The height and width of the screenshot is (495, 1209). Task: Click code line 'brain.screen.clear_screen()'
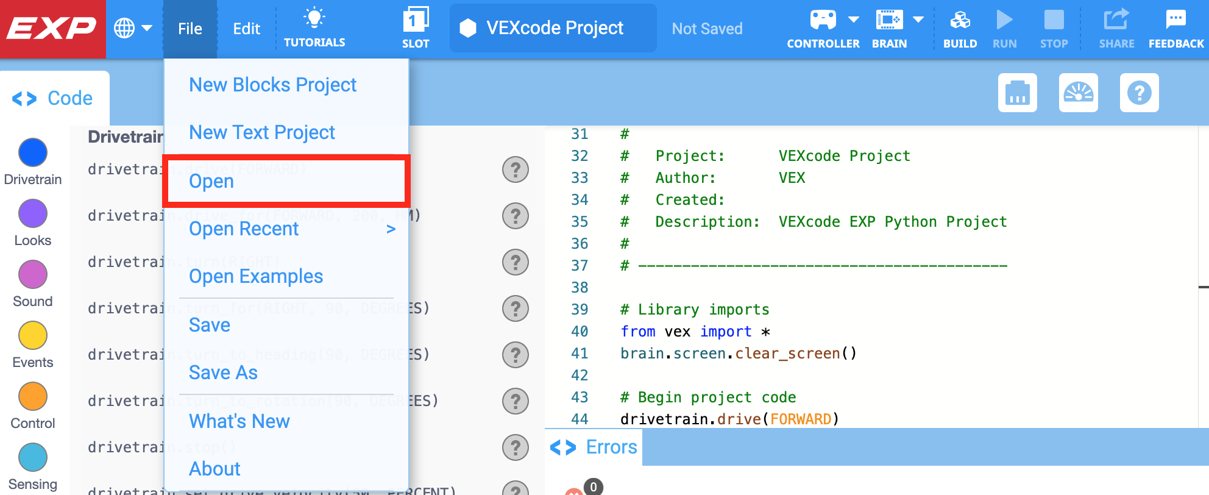(x=739, y=354)
